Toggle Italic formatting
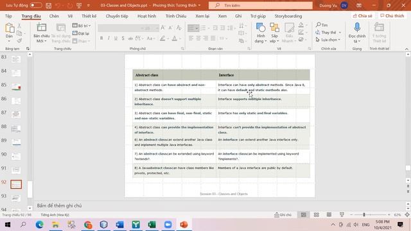The width and height of the screenshot is (411, 231). [109, 38]
